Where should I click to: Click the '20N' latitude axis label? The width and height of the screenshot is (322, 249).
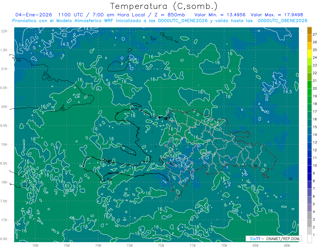pos(5,107)
